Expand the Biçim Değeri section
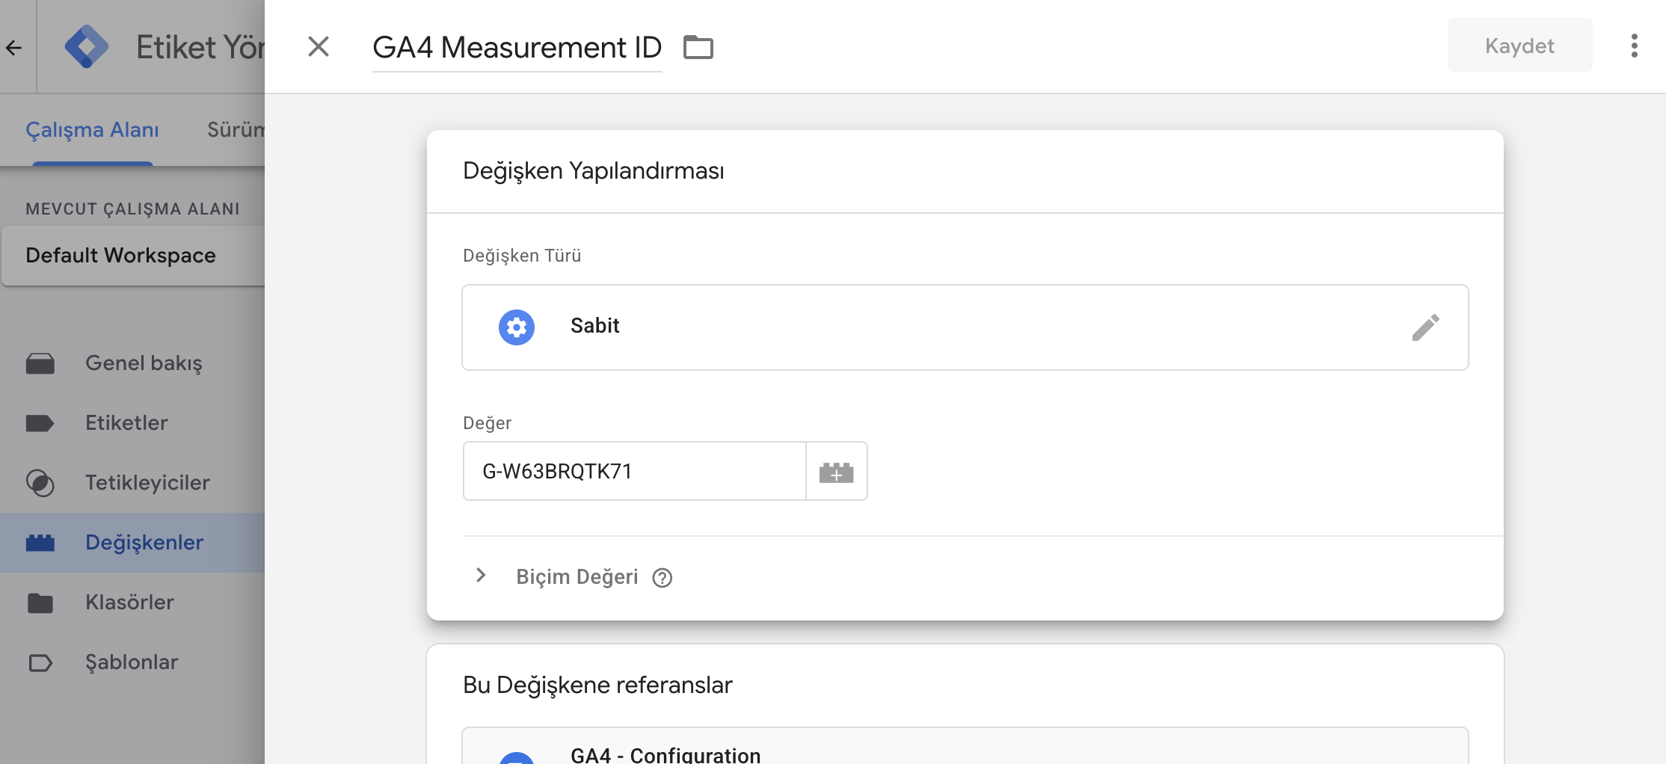 479,576
